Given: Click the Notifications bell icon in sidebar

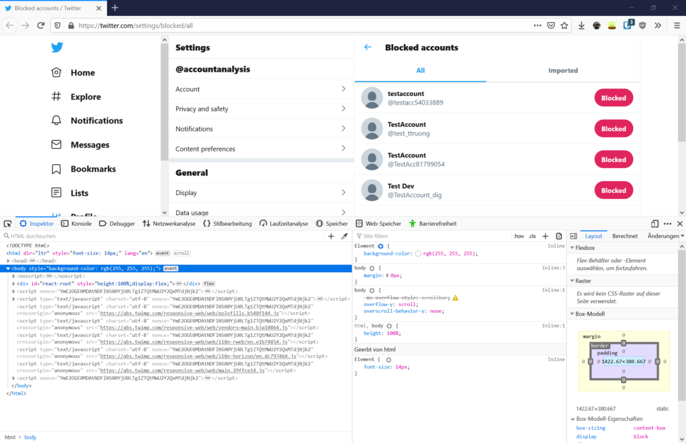Looking at the screenshot, I should pos(56,121).
